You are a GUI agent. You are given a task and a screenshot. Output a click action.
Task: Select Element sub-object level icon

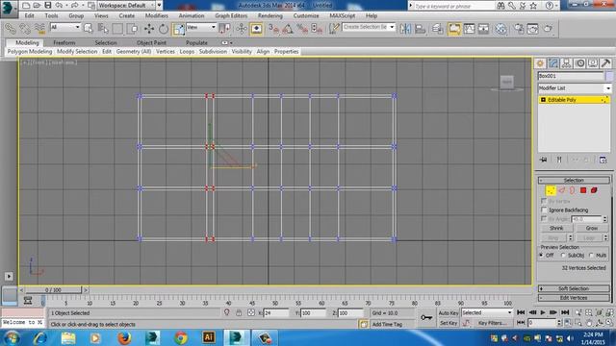coord(594,190)
